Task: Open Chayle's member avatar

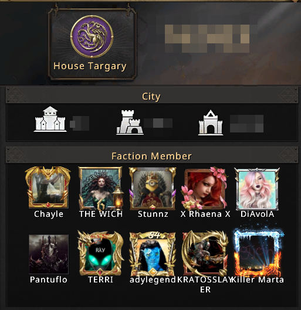Action: tap(48, 187)
